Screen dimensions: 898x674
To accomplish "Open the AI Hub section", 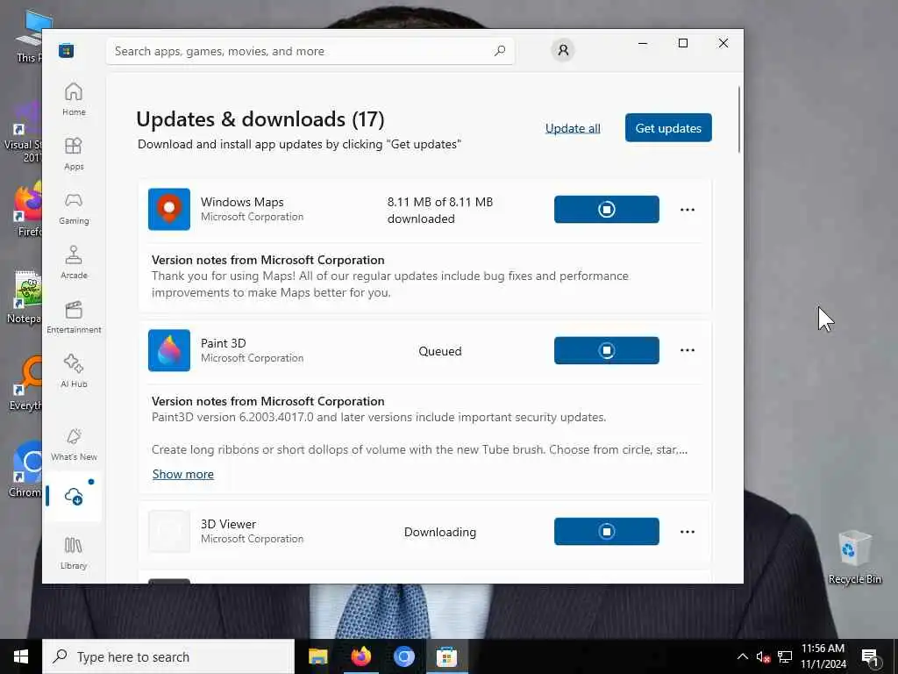I will (x=74, y=371).
